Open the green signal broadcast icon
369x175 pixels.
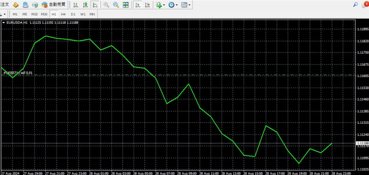pyautogui.click(x=35, y=5)
